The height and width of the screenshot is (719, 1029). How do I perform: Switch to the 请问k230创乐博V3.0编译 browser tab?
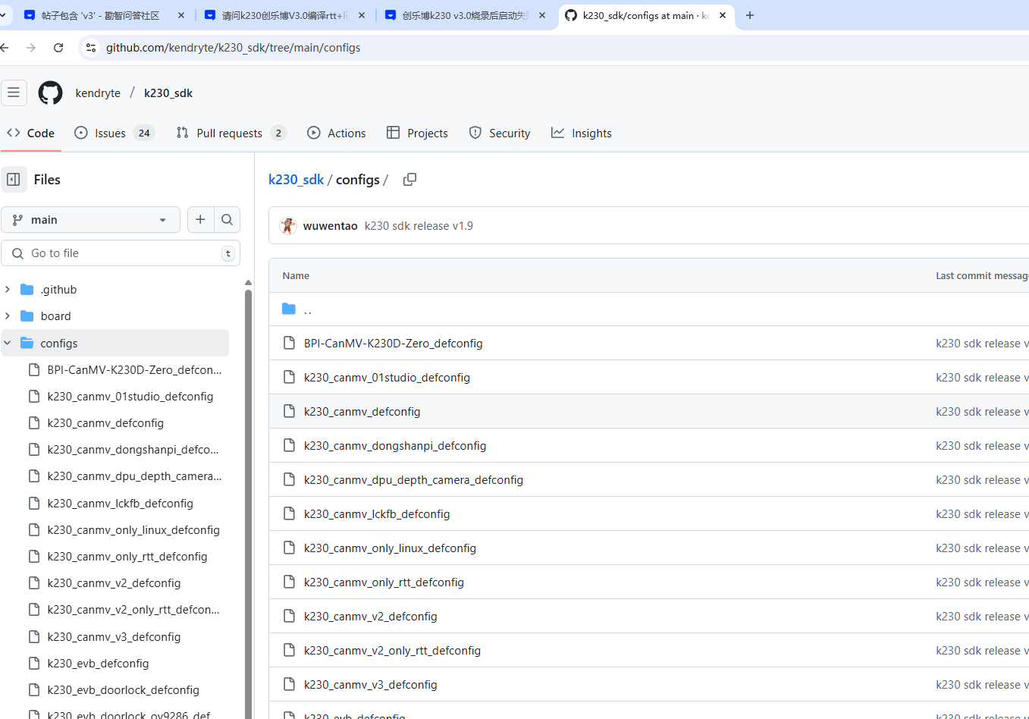point(285,15)
